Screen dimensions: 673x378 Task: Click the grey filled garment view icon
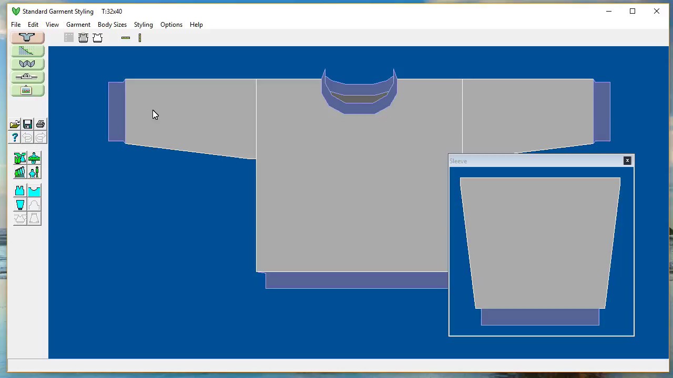click(83, 38)
